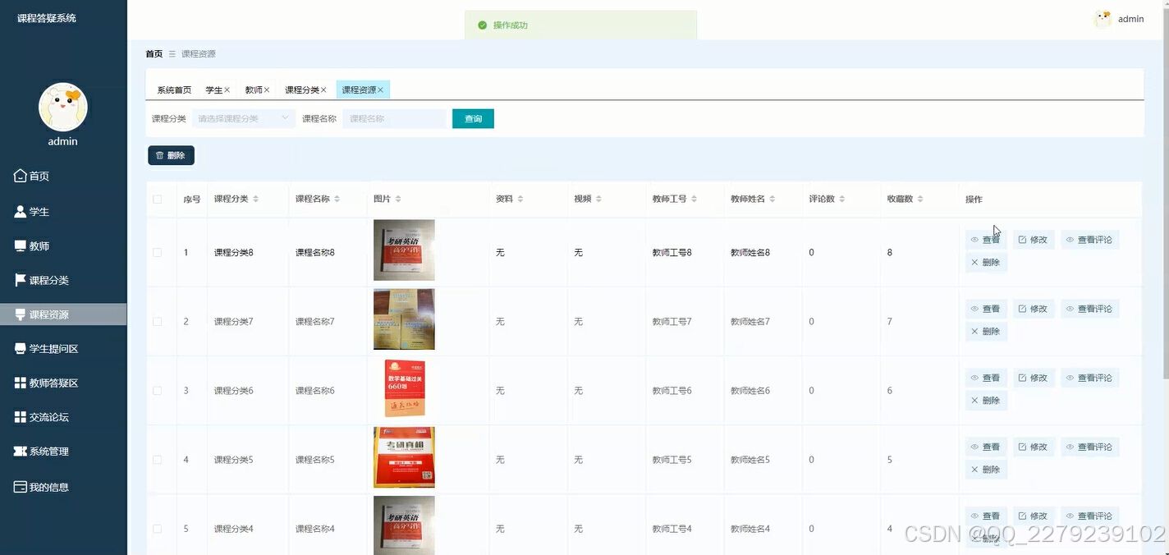Click 修改 on the first table row
1169x555 pixels.
1033,239
